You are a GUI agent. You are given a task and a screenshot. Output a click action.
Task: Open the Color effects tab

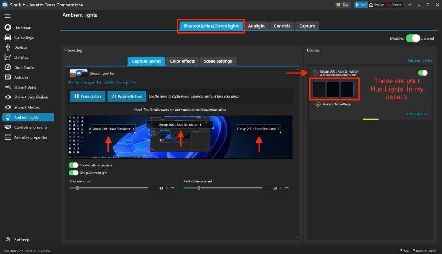tap(182, 61)
